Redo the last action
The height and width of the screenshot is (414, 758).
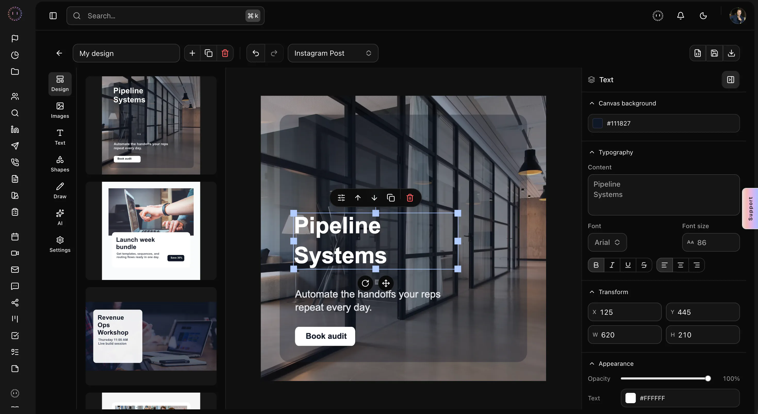tap(274, 53)
